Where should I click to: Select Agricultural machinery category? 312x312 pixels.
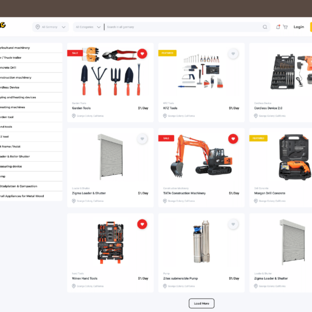pos(31,48)
